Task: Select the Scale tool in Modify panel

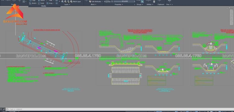Action: (x=41, y=3)
